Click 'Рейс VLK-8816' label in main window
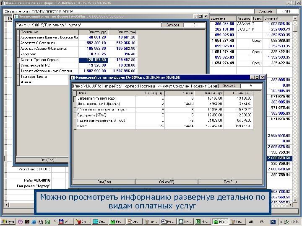302x226 pixels. click(37, 180)
